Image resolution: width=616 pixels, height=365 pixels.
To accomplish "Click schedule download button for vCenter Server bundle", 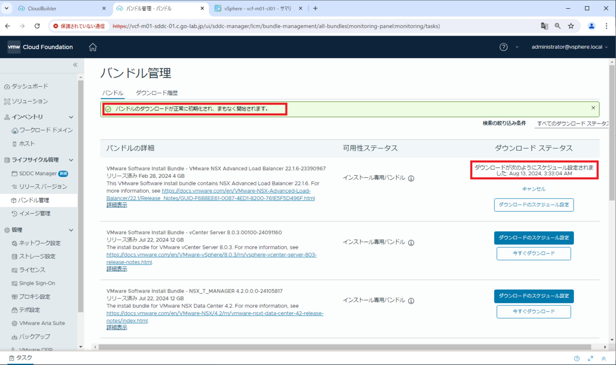I will [x=534, y=237].
